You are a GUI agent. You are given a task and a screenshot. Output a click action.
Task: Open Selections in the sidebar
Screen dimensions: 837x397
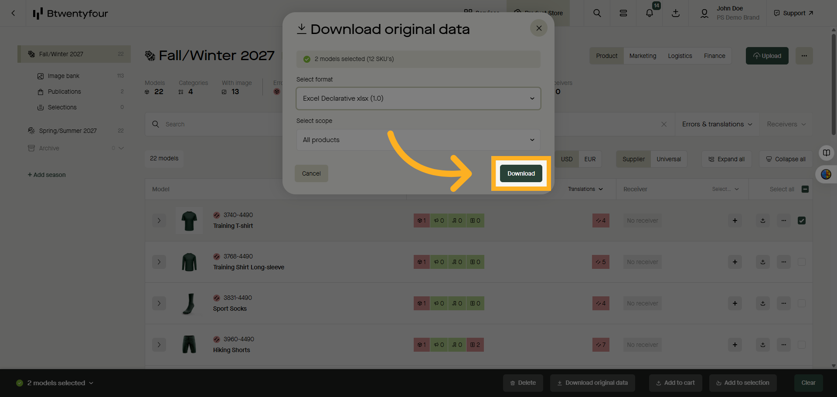pos(62,107)
